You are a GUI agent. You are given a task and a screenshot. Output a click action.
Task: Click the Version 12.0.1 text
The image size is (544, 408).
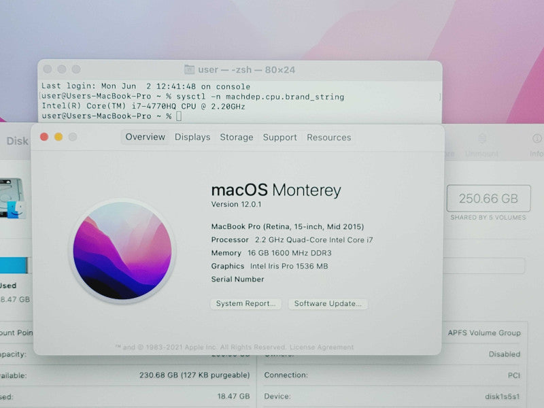pyautogui.click(x=236, y=205)
